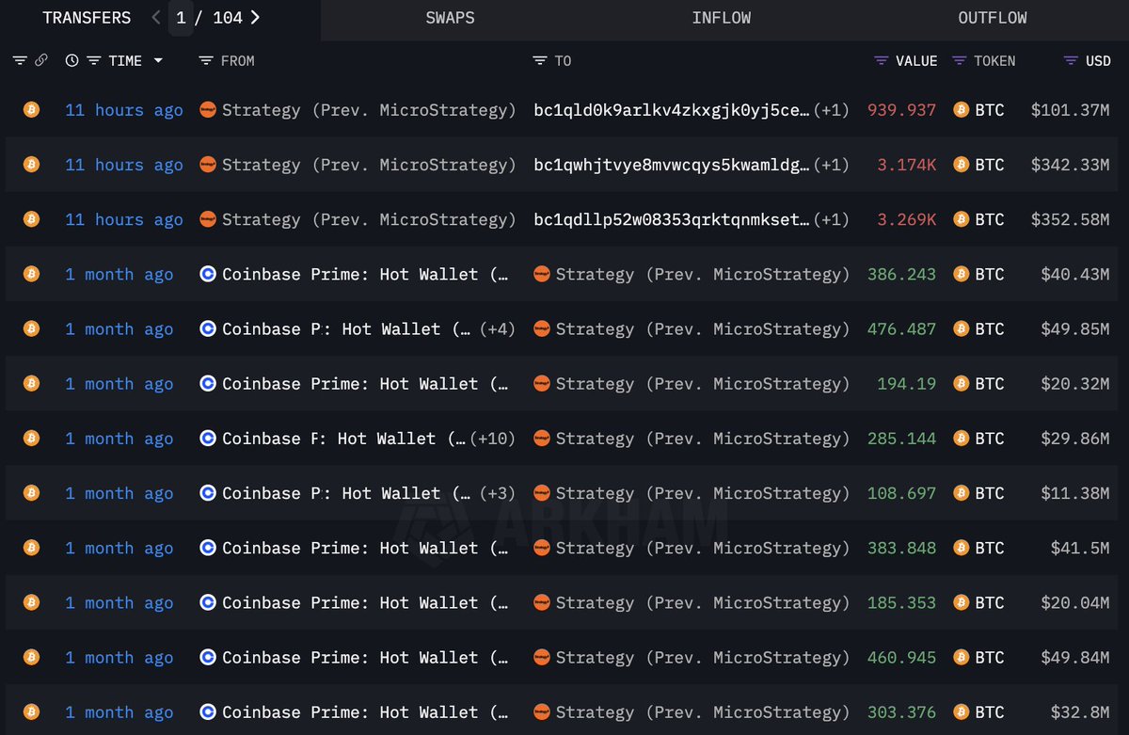Click the 3.269K value
1129x735 pixels.
907,219
